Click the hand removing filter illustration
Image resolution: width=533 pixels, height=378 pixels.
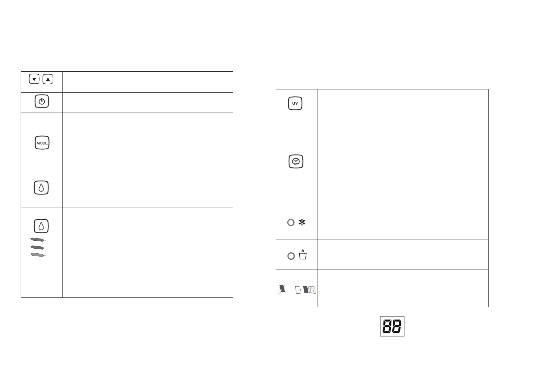coord(283,289)
